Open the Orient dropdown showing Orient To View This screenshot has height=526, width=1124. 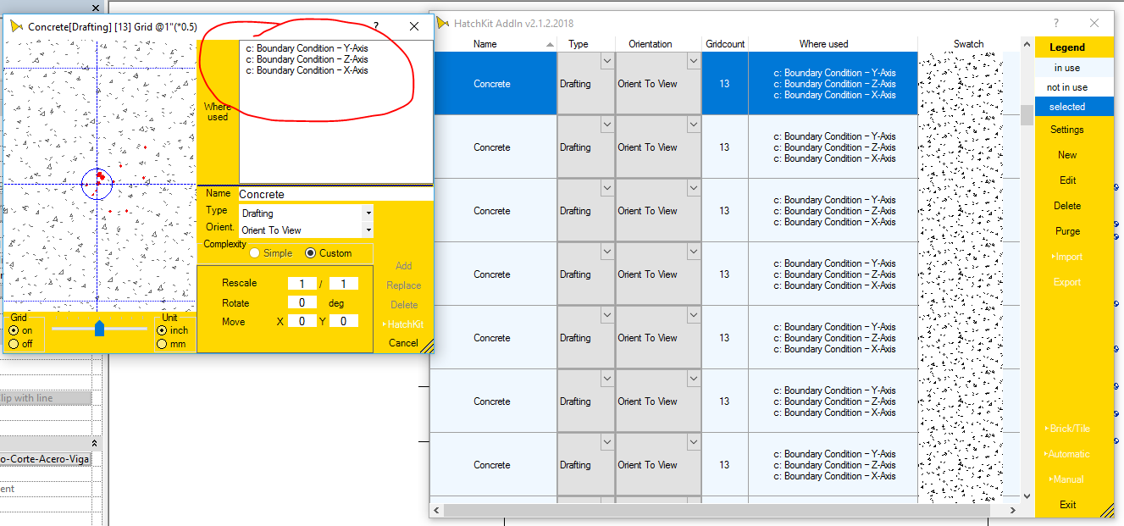tap(368, 230)
